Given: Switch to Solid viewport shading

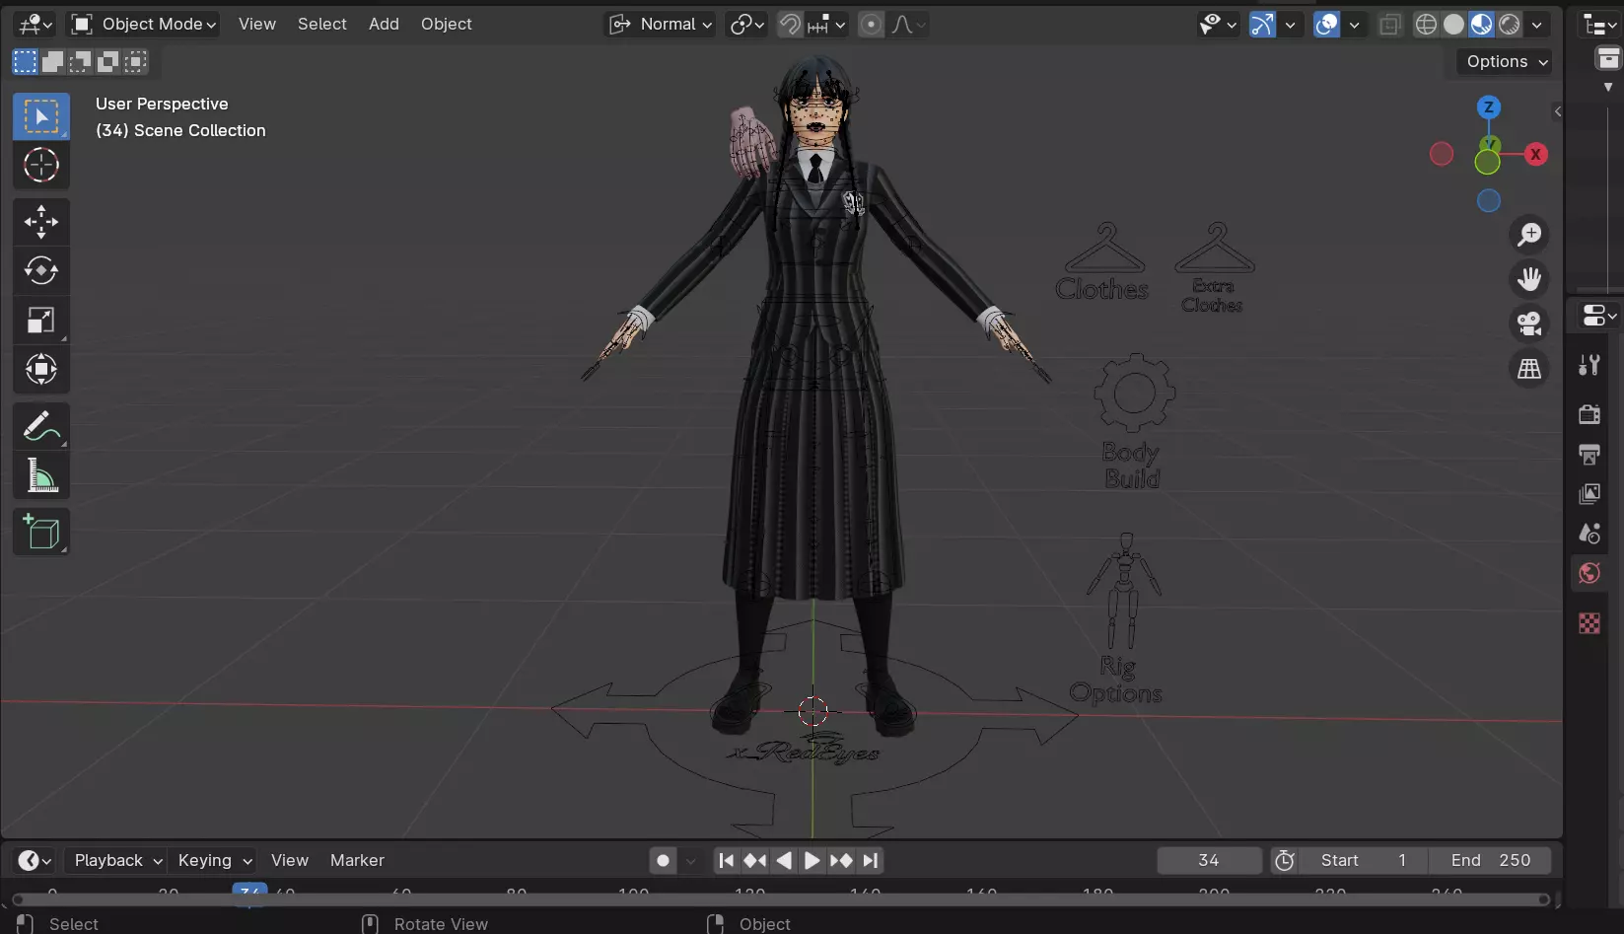Looking at the screenshot, I should pos(1453,24).
